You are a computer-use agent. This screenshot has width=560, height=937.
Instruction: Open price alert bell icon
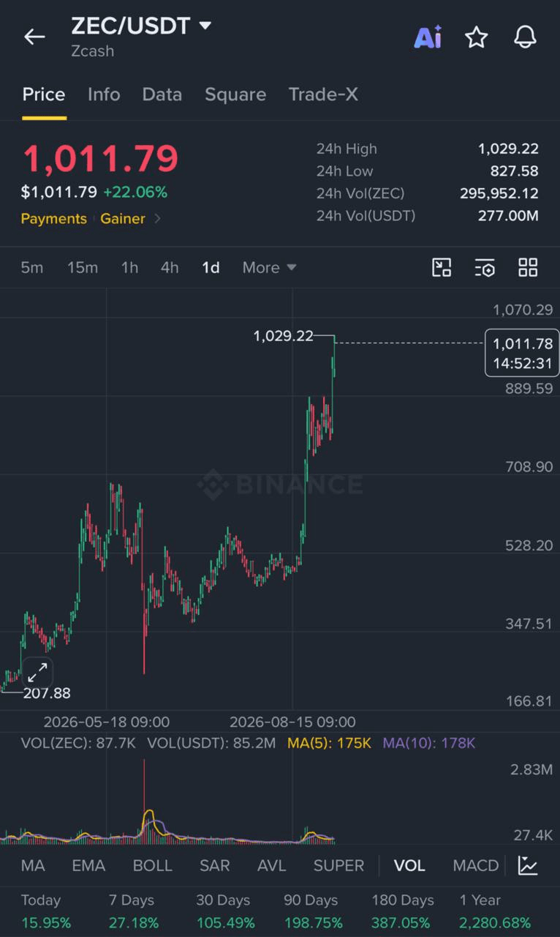point(526,37)
